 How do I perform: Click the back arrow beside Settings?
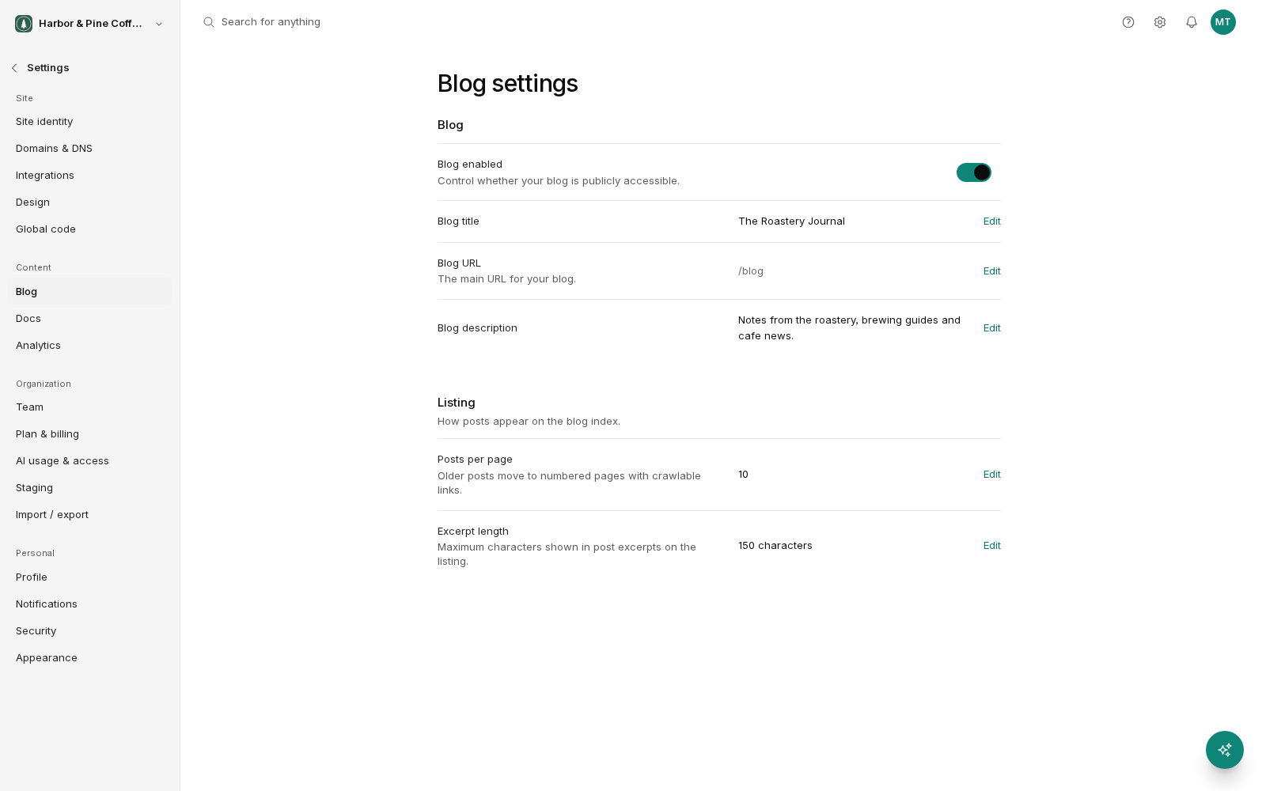(14, 68)
